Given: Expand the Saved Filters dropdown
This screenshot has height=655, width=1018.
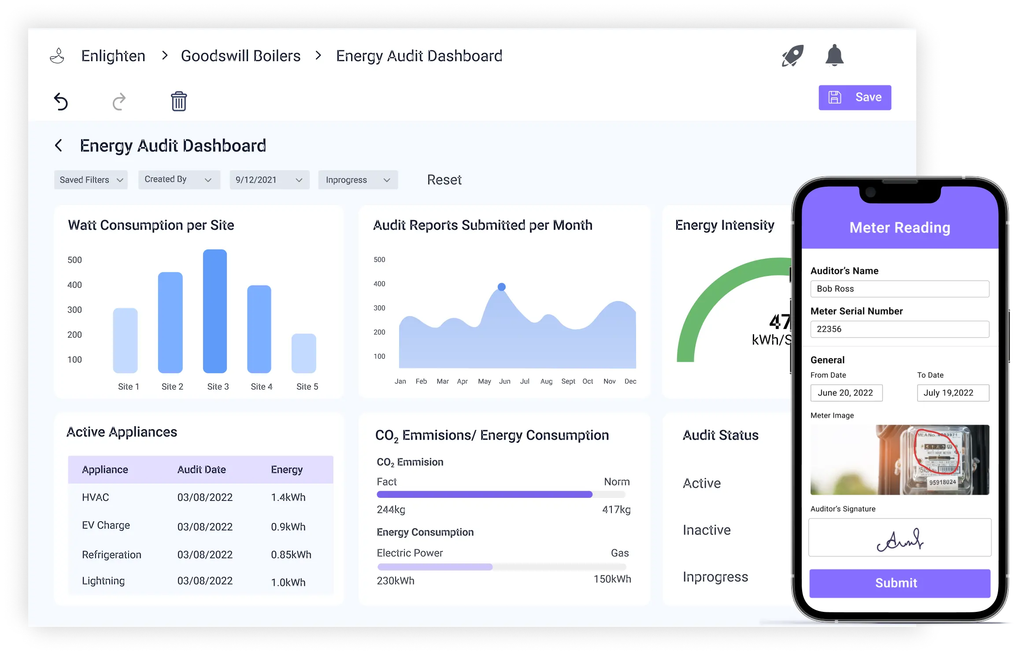Looking at the screenshot, I should click(91, 180).
